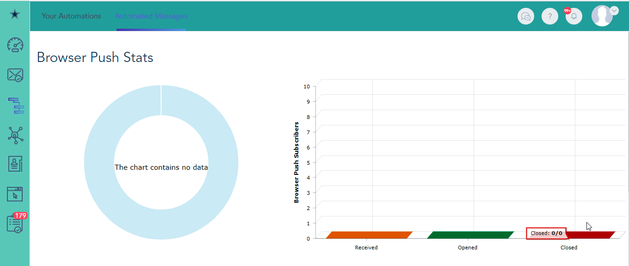Viewport: 629px width, 266px height.
Task: Click the help question mark icon
Action: click(550, 16)
